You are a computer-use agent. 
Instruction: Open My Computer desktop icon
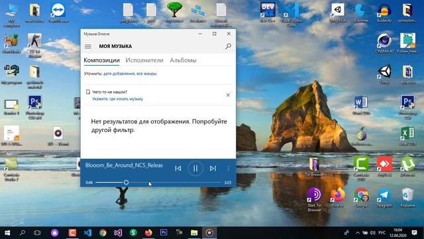click(x=11, y=15)
